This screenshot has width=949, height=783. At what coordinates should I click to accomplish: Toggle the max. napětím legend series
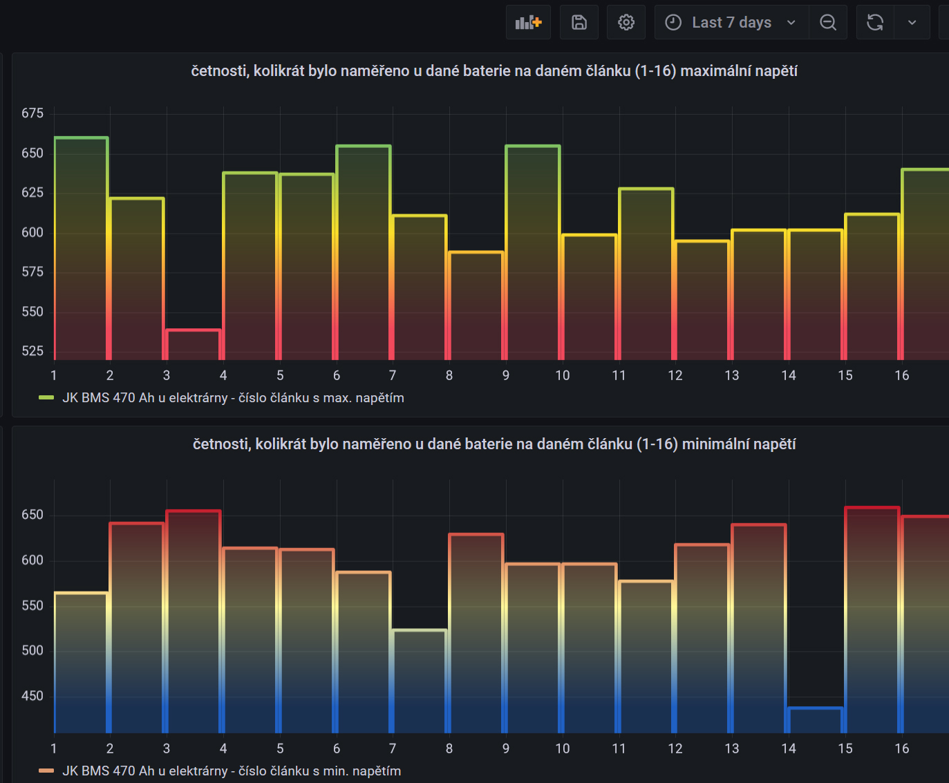pos(233,398)
